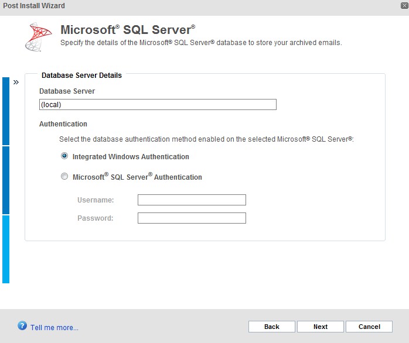
Task: Expand the sidebar with the double chevron
Action: coord(16,83)
